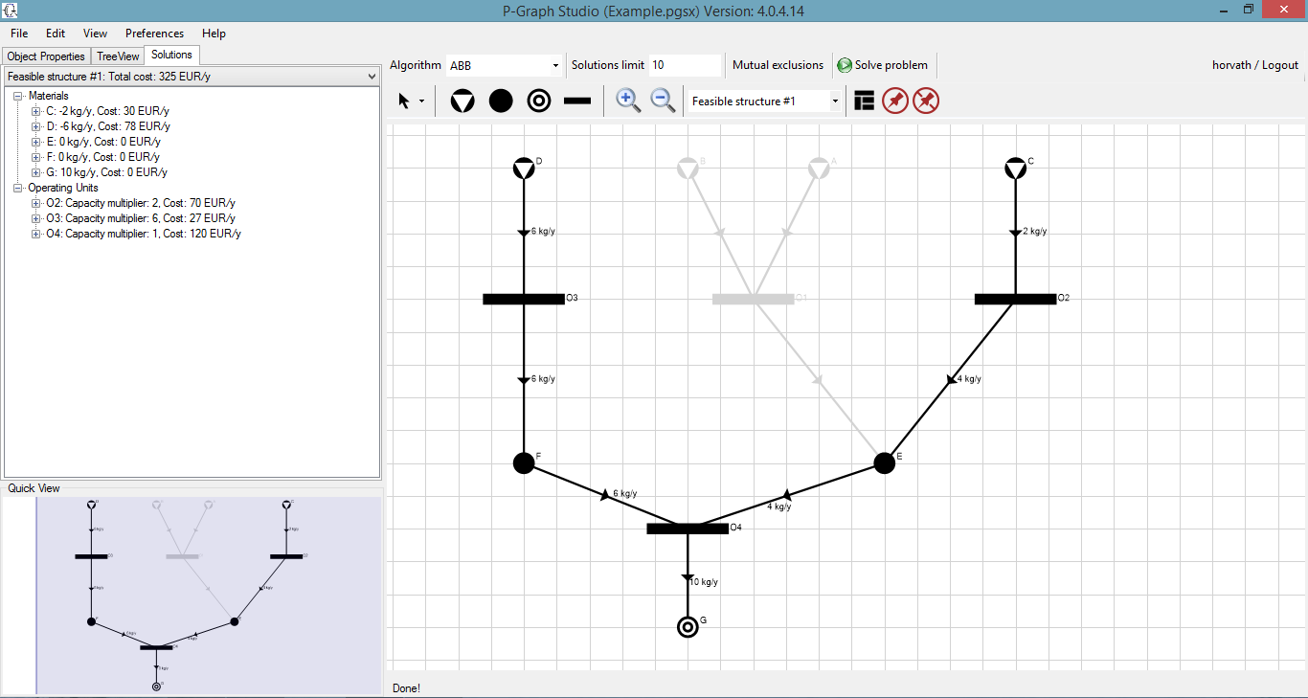Open the solutions list dropdown showing total cost
The height and width of the screenshot is (698, 1308).
click(372, 76)
